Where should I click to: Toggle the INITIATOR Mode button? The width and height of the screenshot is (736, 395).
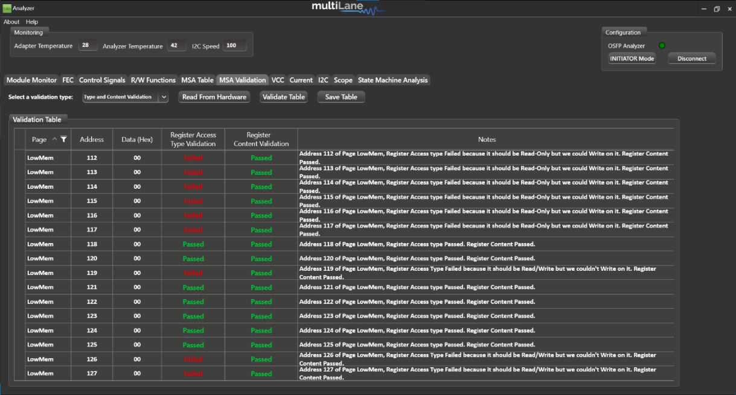pos(632,58)
